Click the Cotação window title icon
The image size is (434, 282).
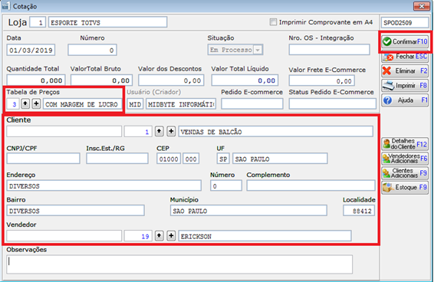click(x=6, y=6)
